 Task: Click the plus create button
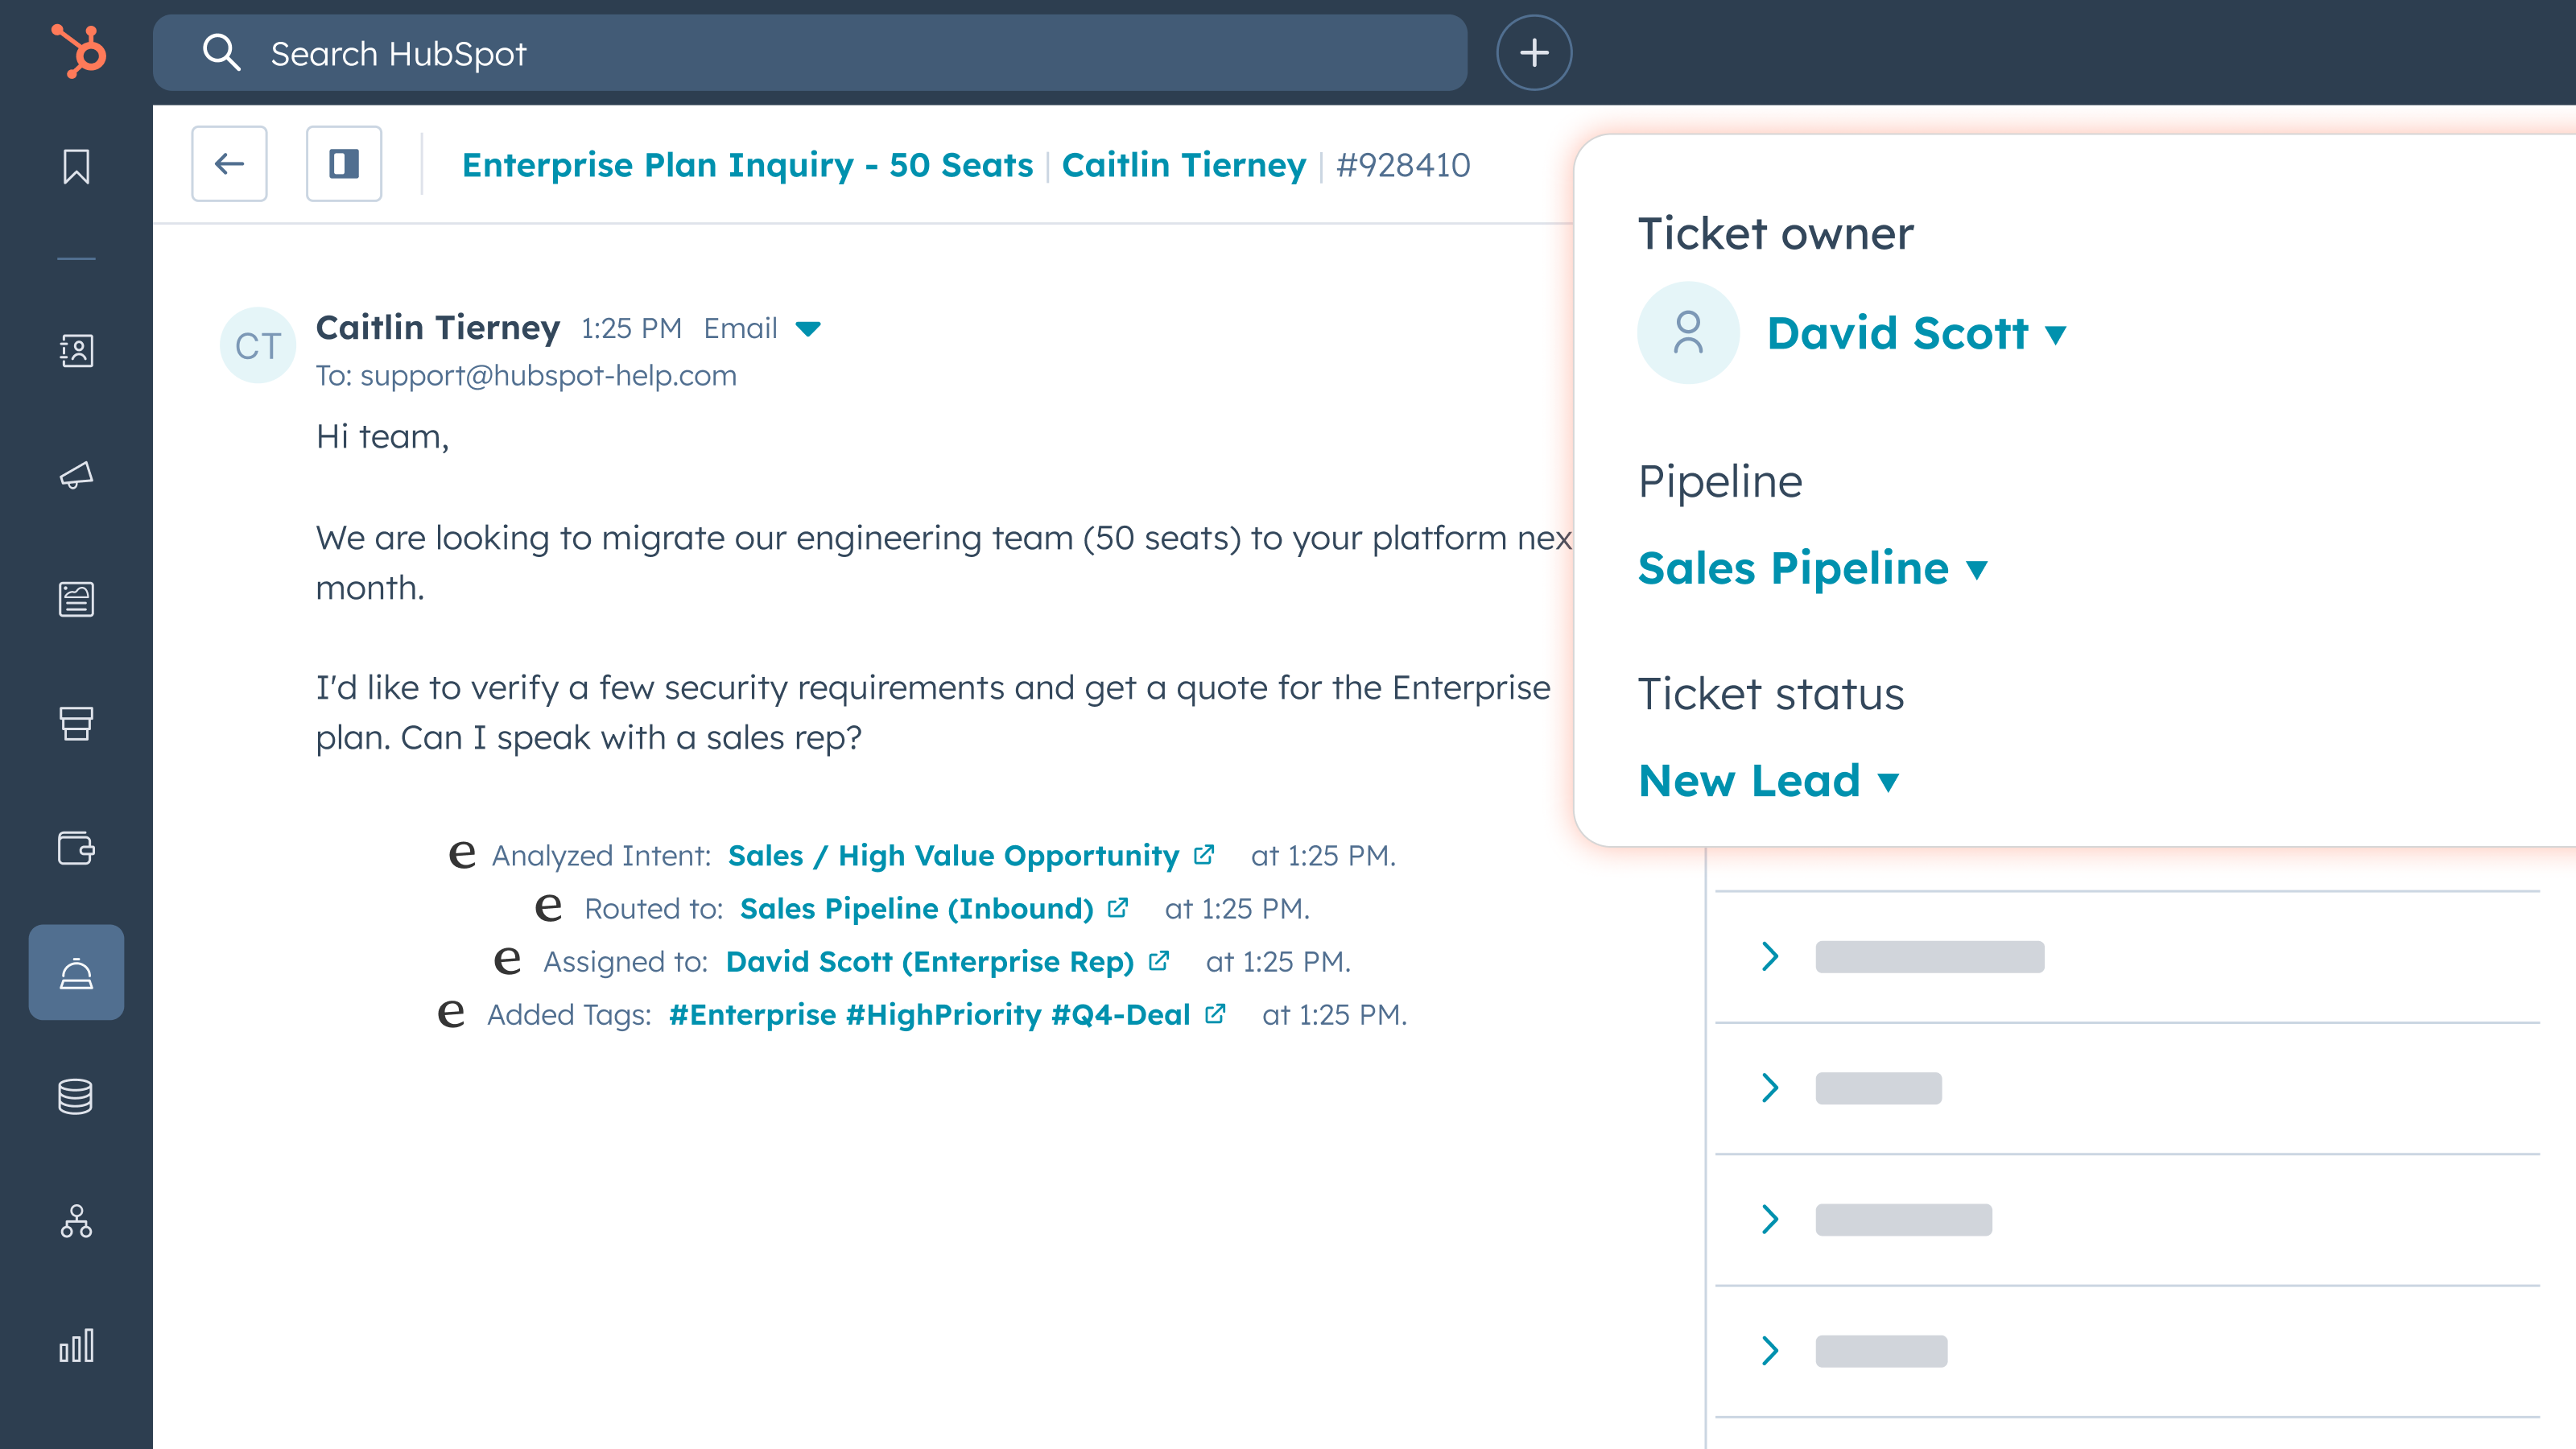pyautogui.click(x=1533, y=53)
